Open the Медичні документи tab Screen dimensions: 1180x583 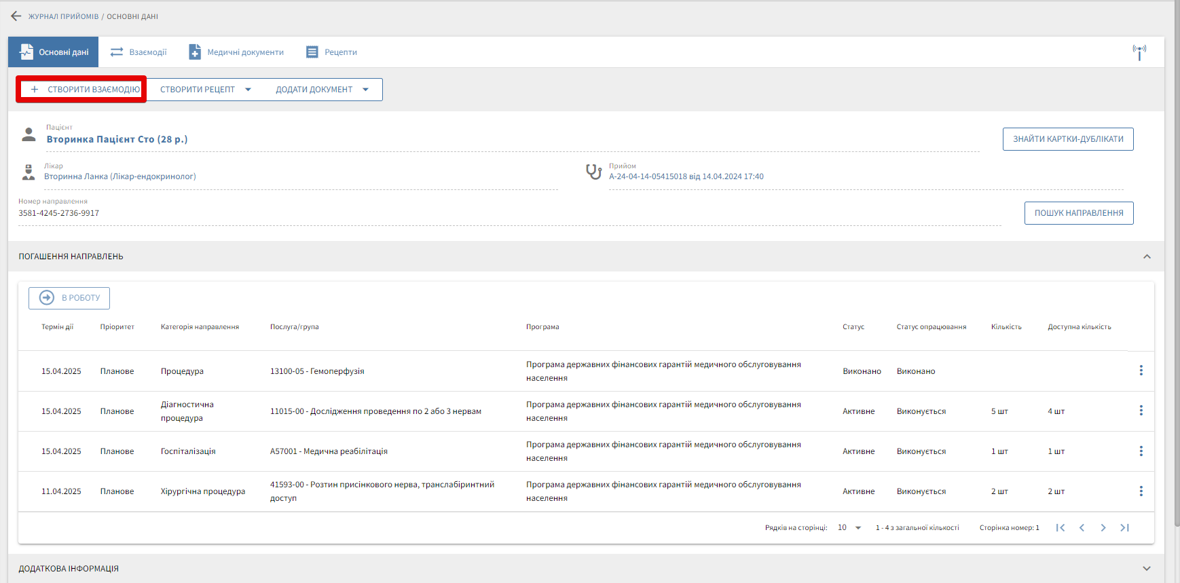236,52
